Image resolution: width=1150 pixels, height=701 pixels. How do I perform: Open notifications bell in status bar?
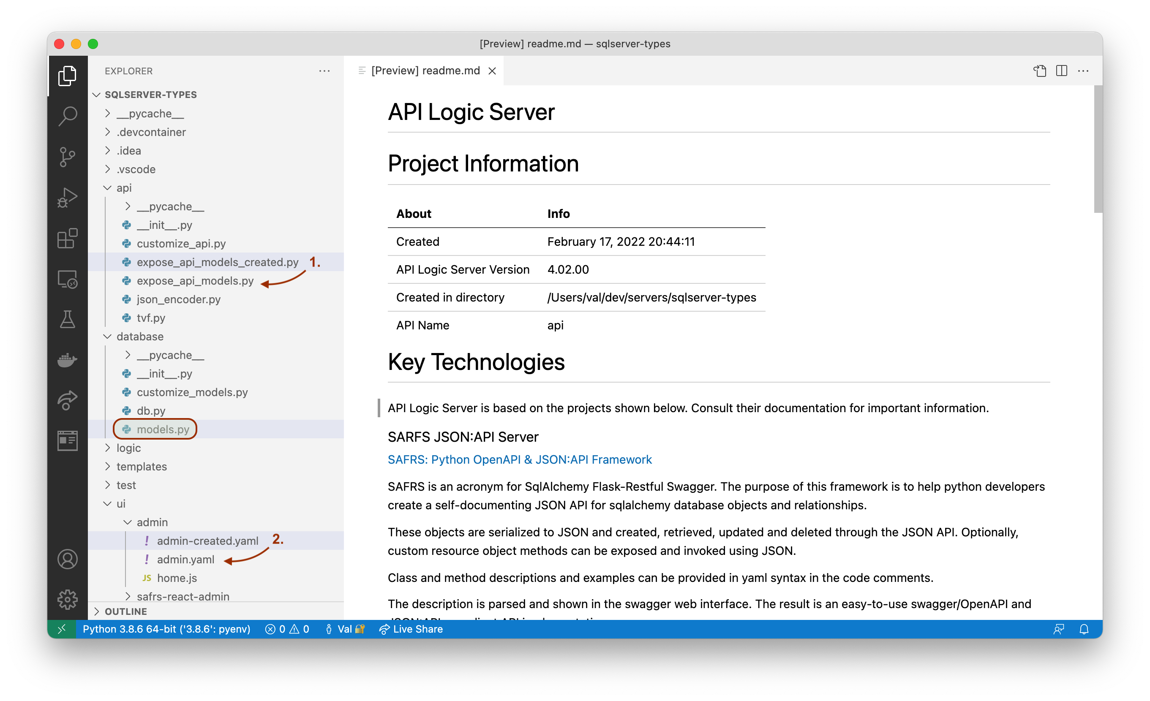[x=1084, y=629]
